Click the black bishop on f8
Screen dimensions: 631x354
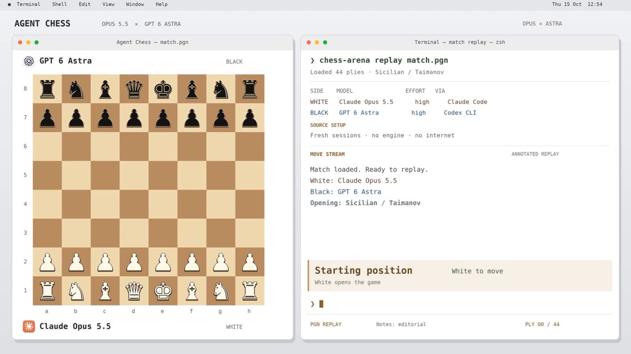click(192, 89)
